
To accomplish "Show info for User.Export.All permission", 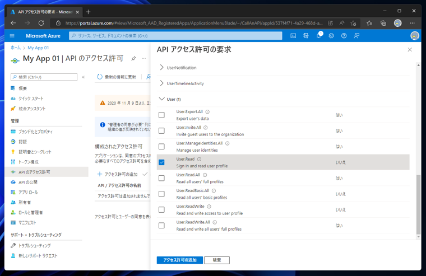I will (207, 112).
